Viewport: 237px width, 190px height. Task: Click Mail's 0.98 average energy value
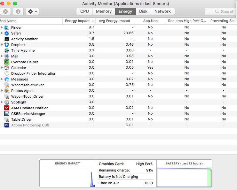coord(130,56)
